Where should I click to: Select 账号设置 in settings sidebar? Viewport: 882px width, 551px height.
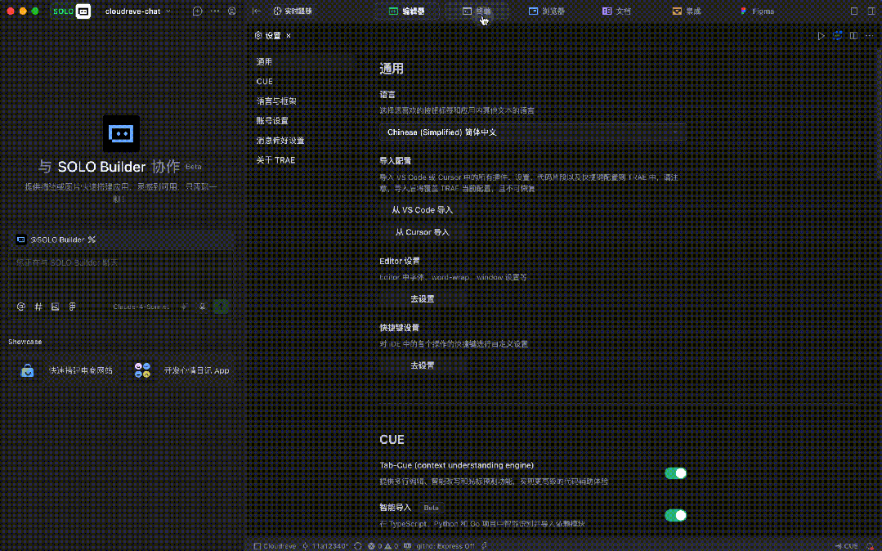(272, 121)
